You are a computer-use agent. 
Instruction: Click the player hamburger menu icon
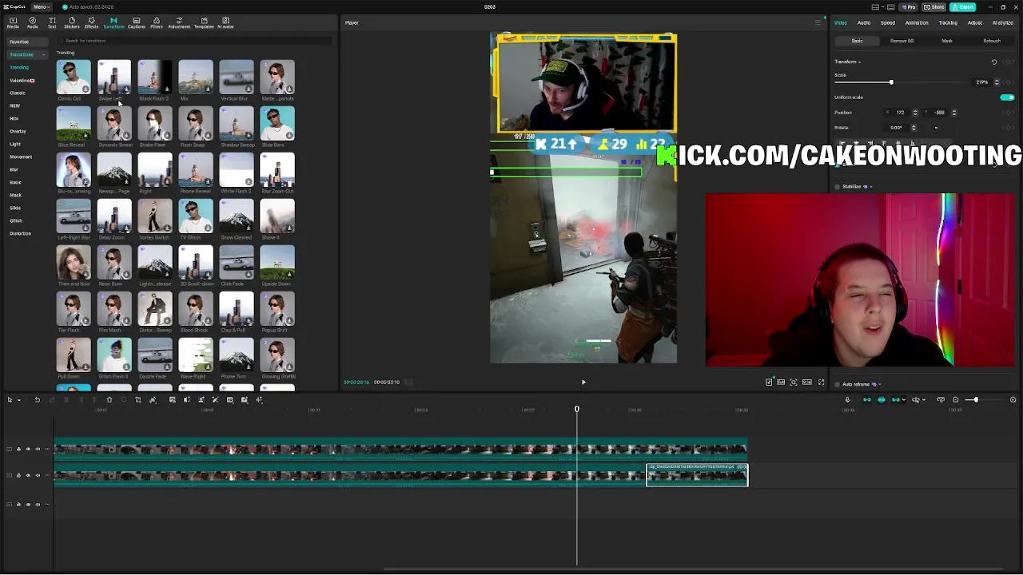tap(818, 22)
